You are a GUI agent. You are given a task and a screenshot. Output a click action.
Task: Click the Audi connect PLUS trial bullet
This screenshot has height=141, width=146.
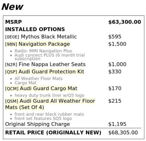click(49, 57)
